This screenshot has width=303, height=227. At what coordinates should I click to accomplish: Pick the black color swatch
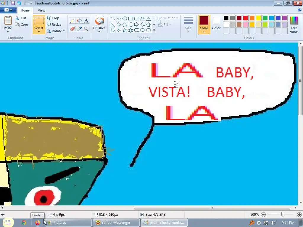pos(226,18)
